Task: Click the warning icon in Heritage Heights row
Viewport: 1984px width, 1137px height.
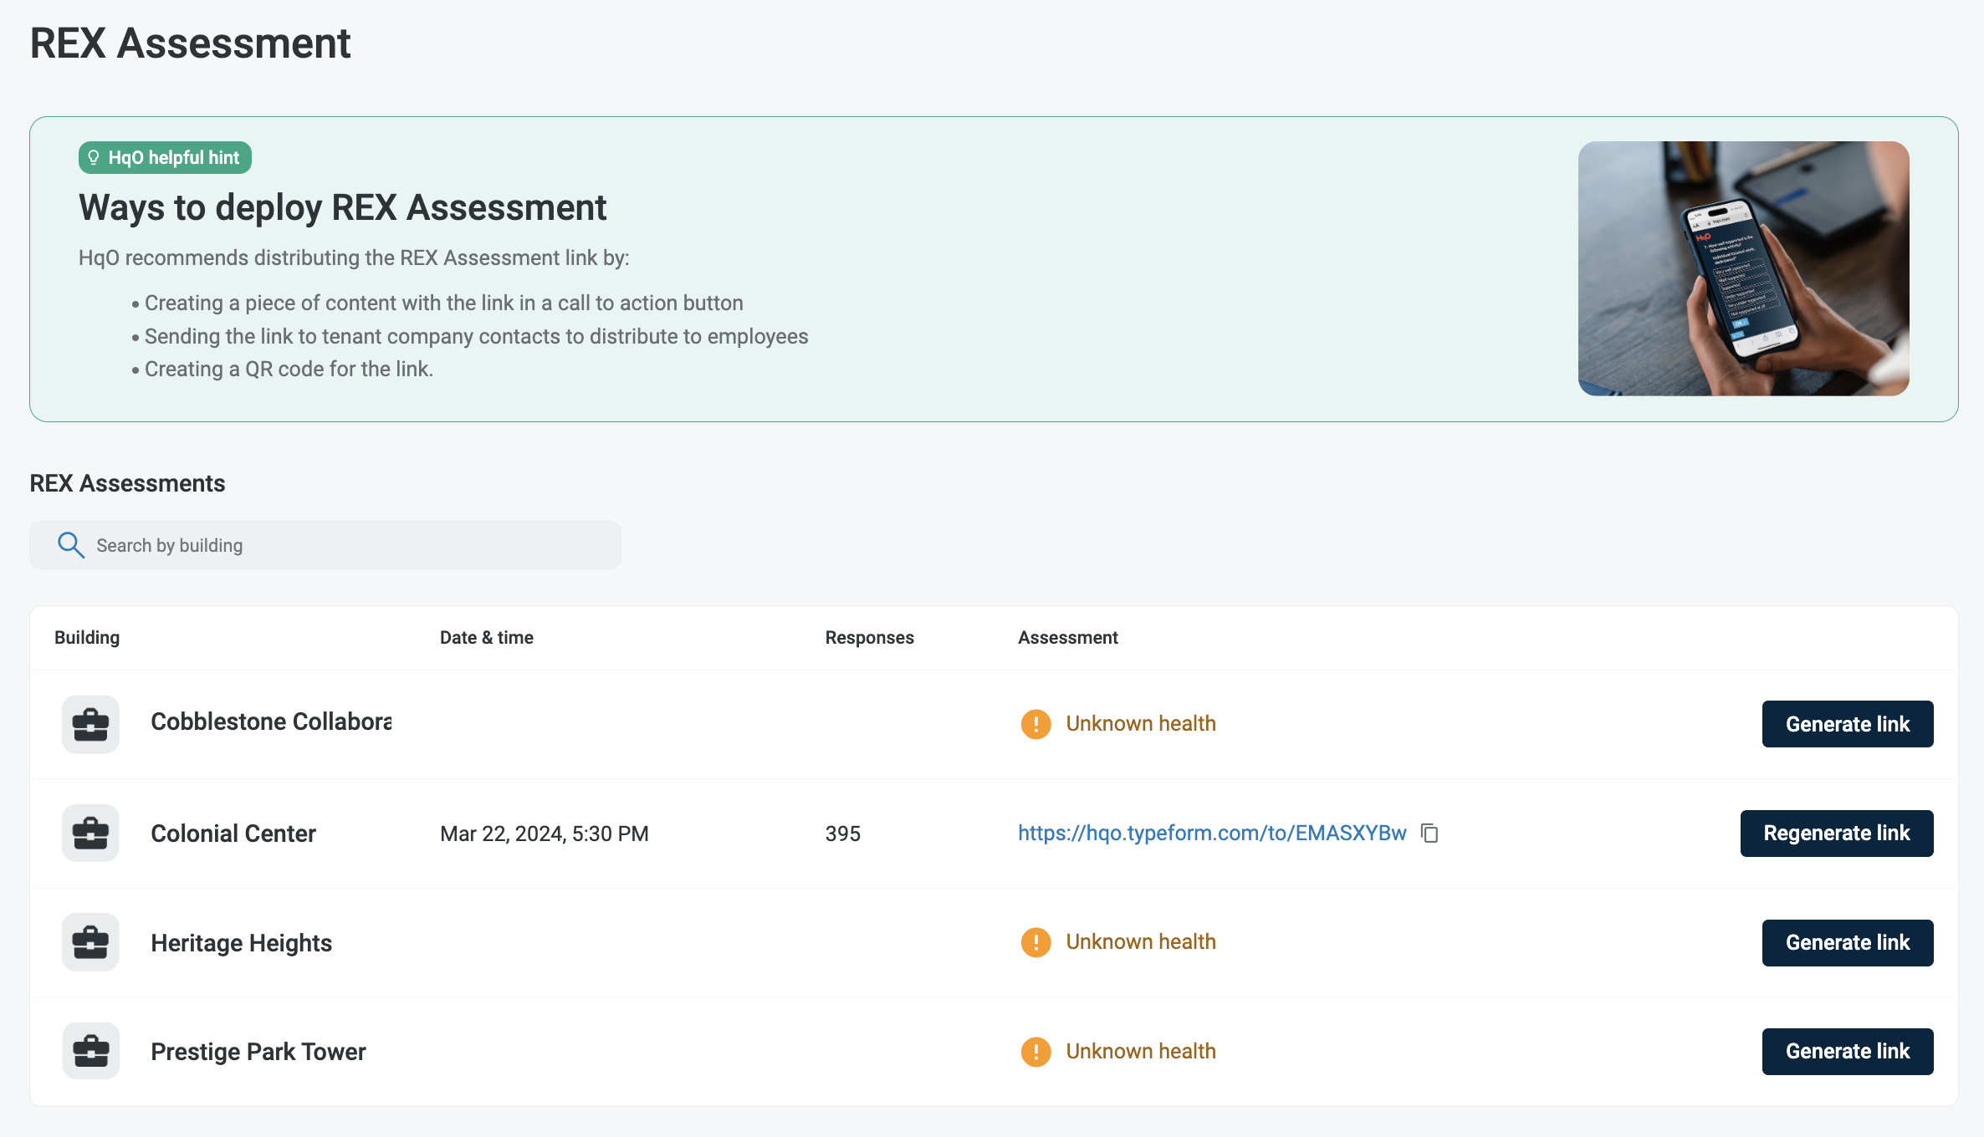Action: coord(1035,942)
